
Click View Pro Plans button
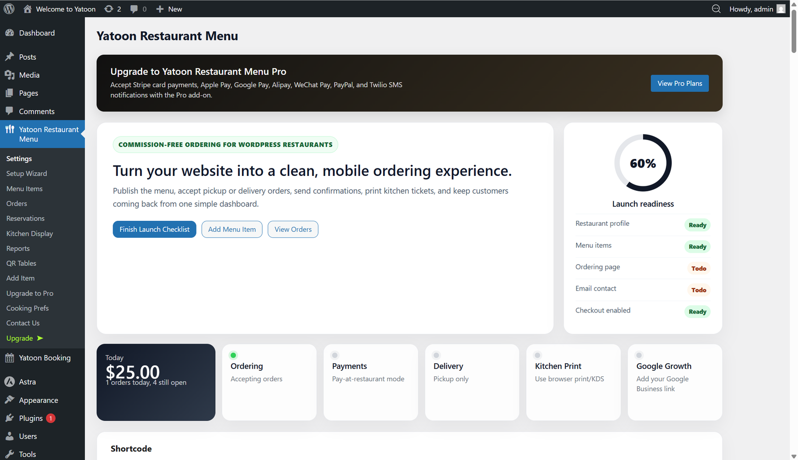(679, 83)
